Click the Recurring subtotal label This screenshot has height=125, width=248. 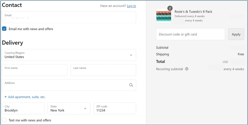click(x=170, y=69)
